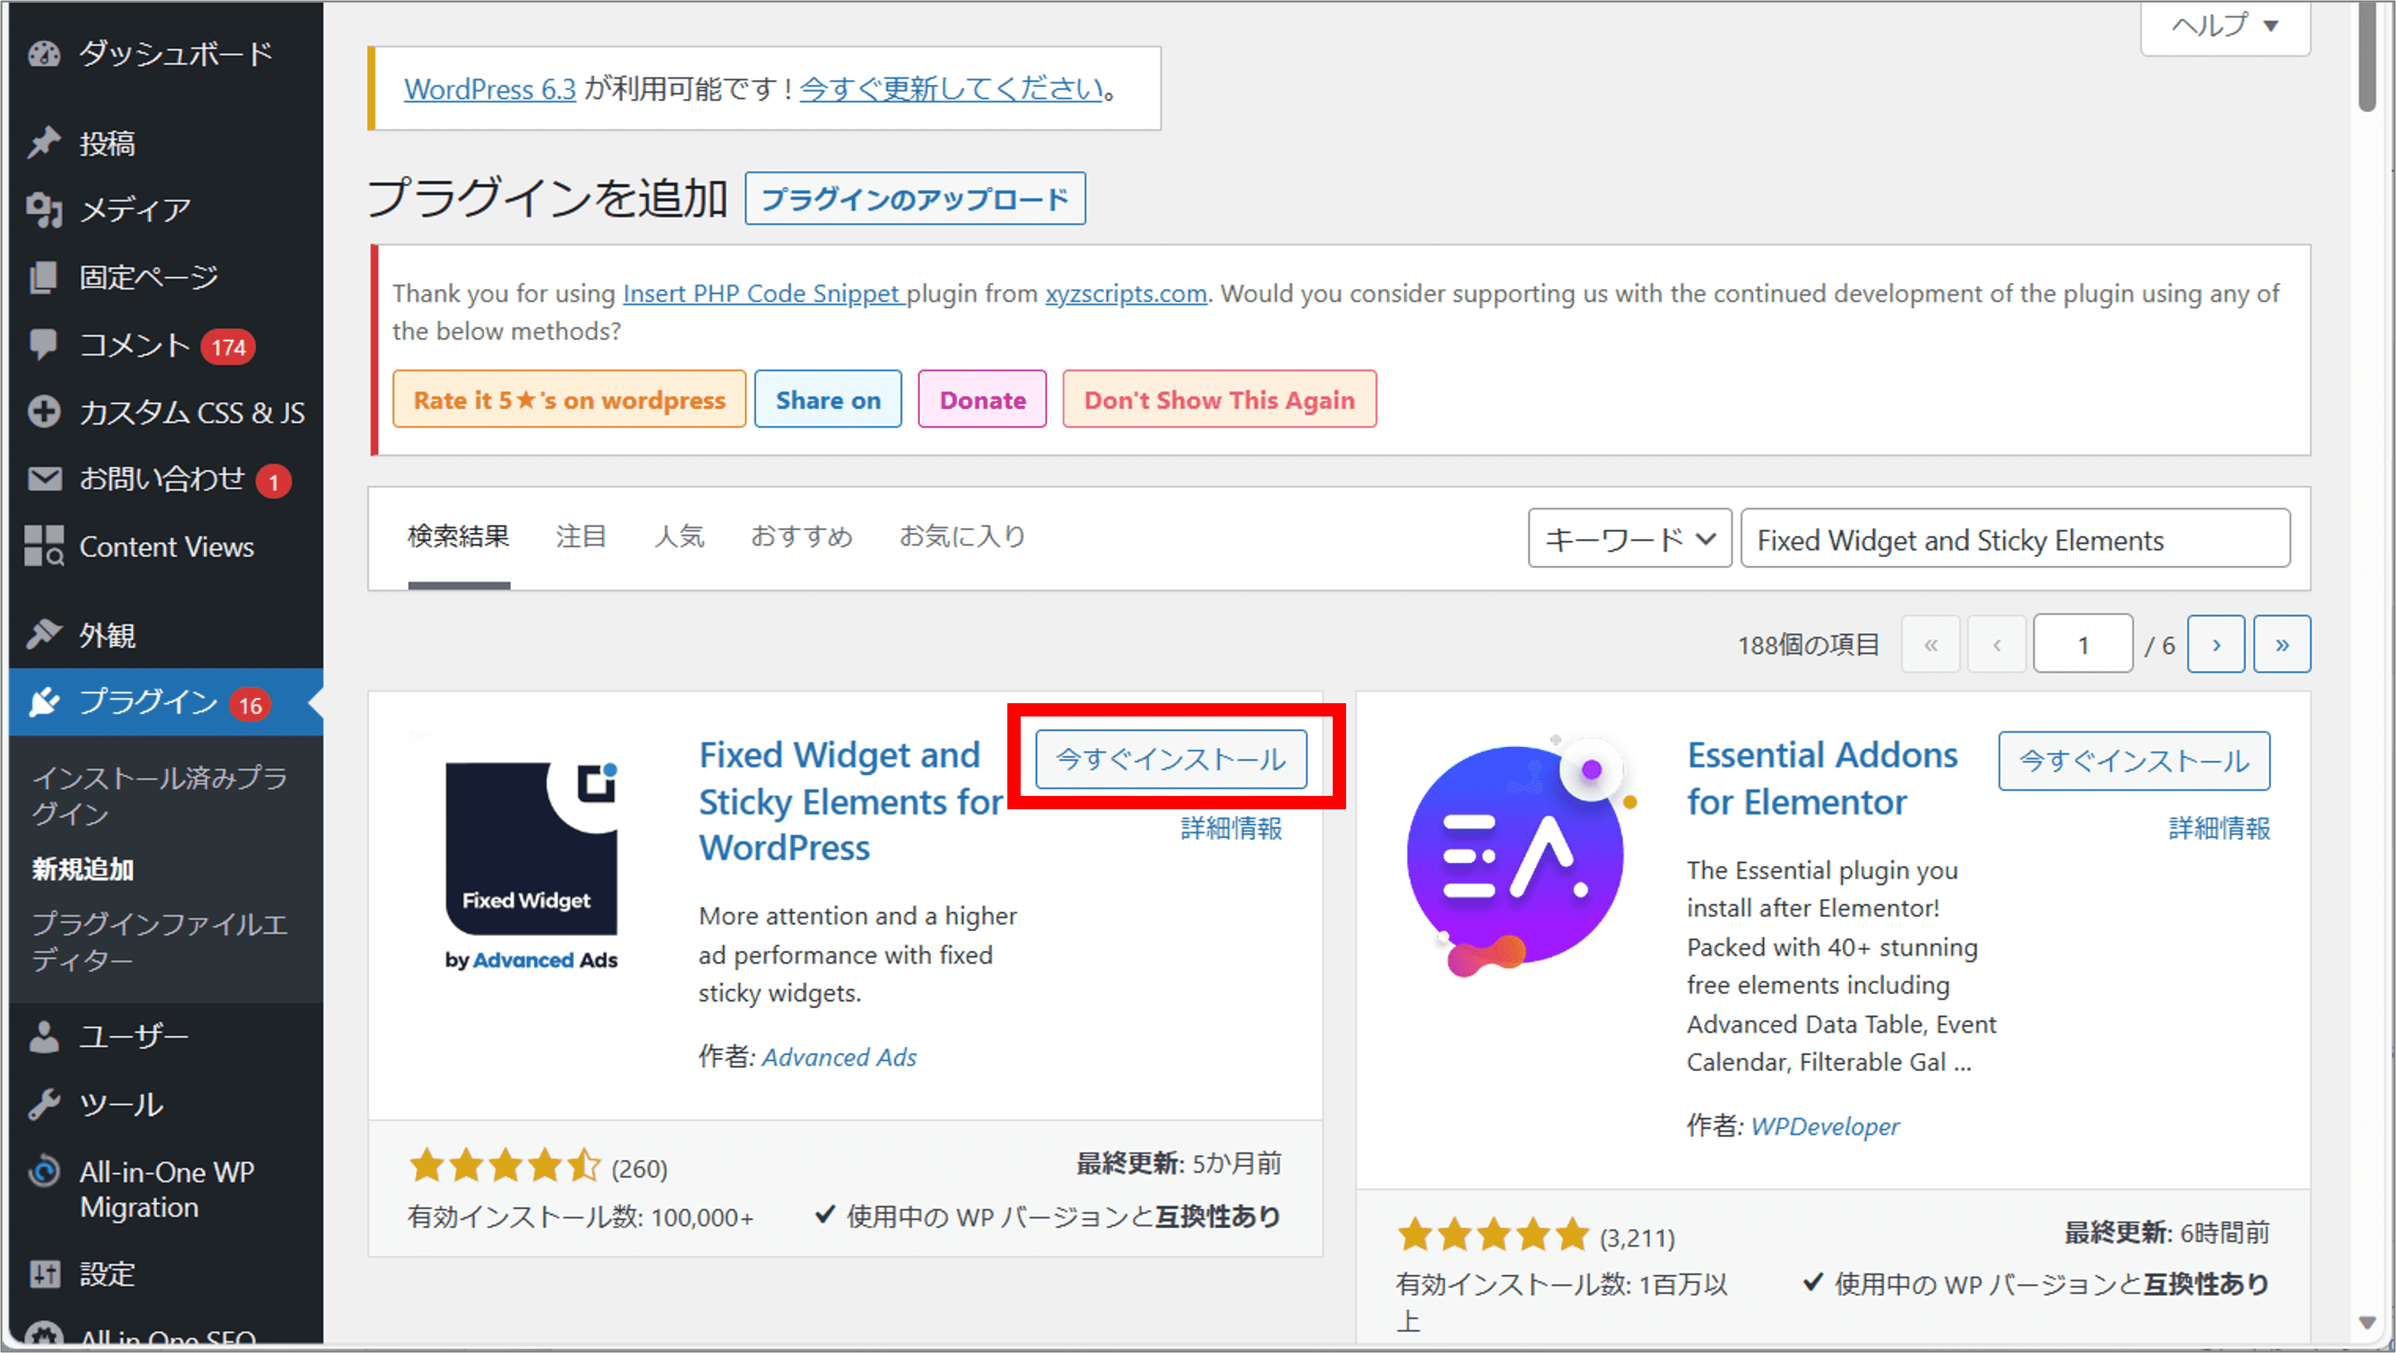The width and height of the screenshot is (2396, 1353).
Task: Install Fixed Widget and Sticky Elements now
Action: tap(1171, 759)
